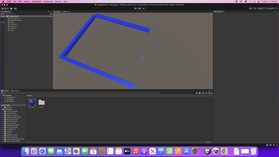The width and height of the screenshot is (279, 157).
Task: Adjust the asset icon size slider
Action: point(208,142)
